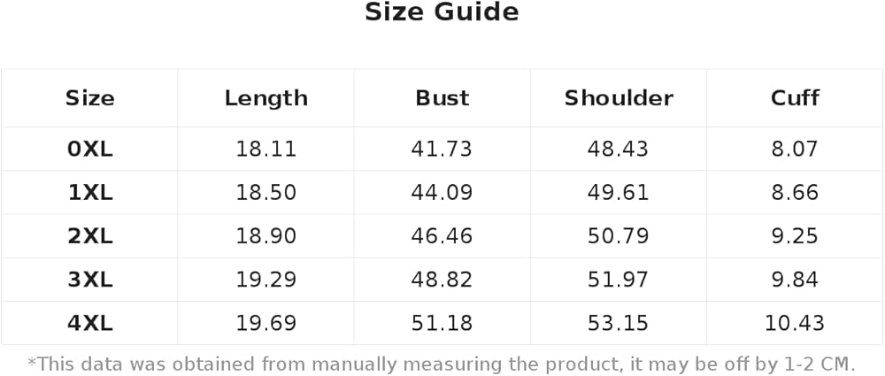Click the 2XL size row label
885x376 pixels.
click(89, 236)
